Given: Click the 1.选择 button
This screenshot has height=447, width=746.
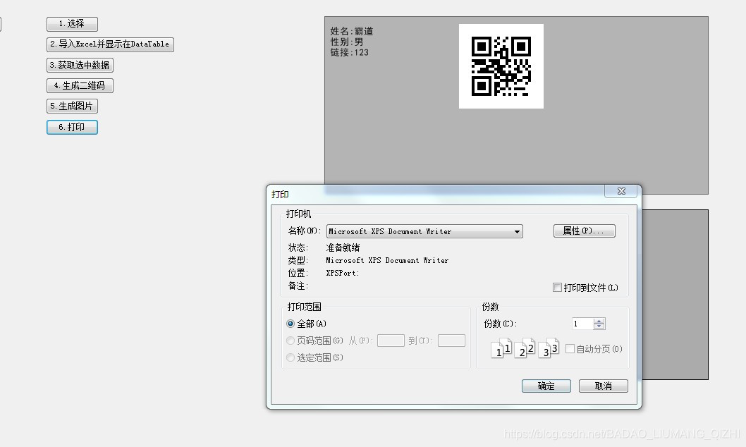Looking at the screenshot, I should (71, 24).
